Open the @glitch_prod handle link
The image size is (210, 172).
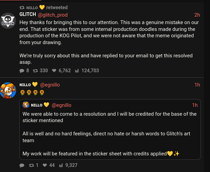(x=53, y=15)
